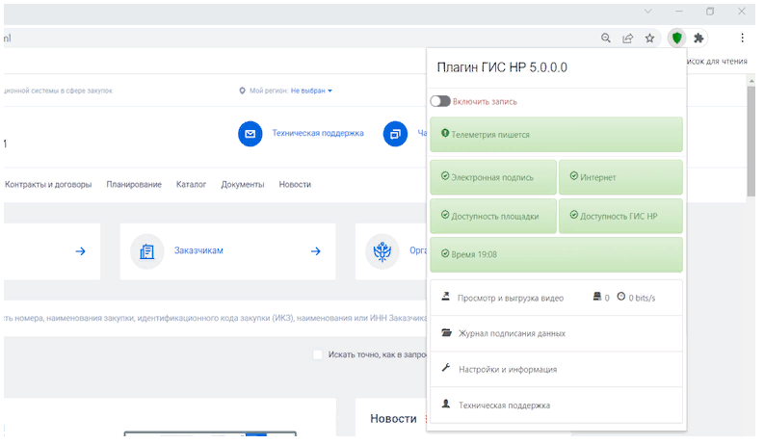
Task: Check the Искать точно checkbox
Action: (x=318, y=354)
